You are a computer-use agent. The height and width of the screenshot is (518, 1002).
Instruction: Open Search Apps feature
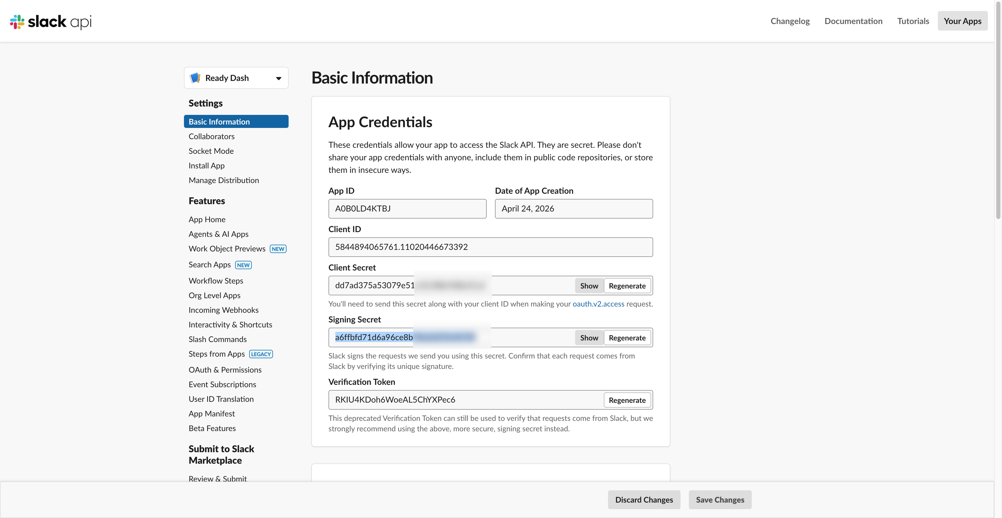tap(210, 265)
